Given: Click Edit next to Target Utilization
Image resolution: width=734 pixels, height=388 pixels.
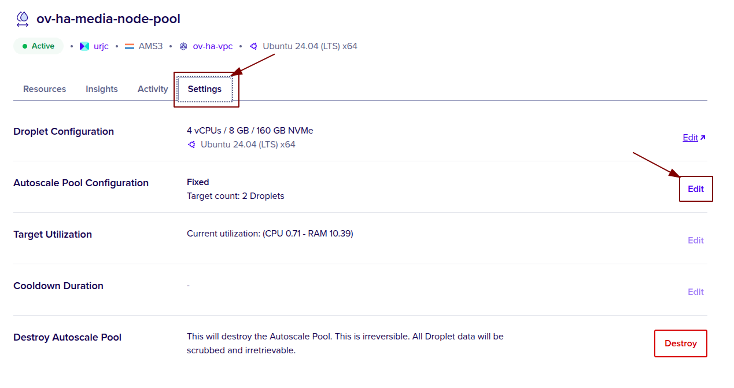Looking at the screenshot, I should point(695,240).
